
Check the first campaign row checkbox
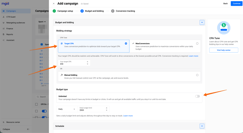click(x=36, y=111)
